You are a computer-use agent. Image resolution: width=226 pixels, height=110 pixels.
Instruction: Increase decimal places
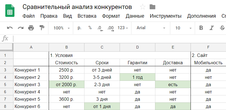[x=111, y=28]
